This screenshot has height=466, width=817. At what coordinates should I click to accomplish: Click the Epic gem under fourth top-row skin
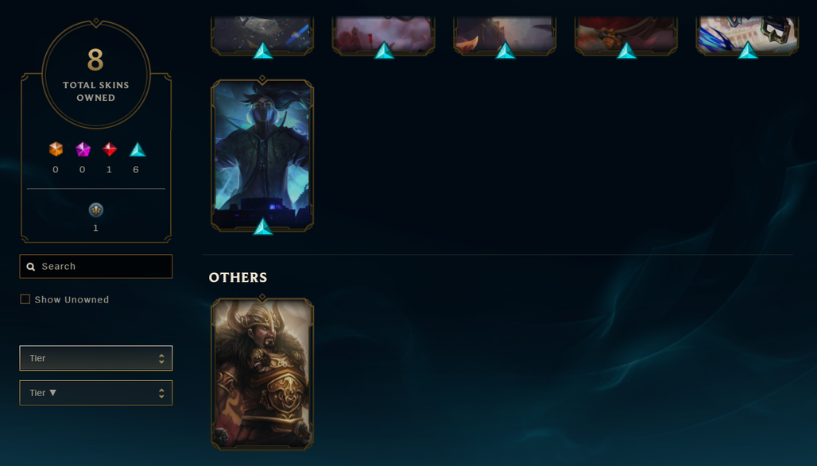pos(626,51)
